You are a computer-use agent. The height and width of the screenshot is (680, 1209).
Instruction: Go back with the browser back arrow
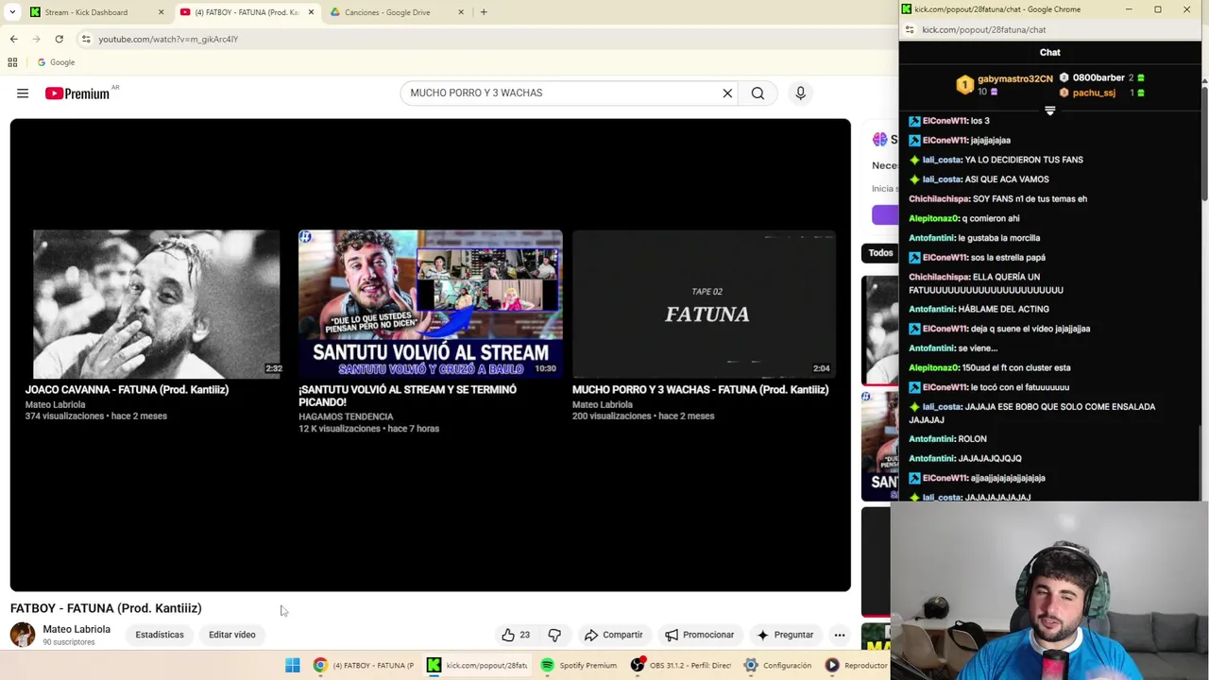pyautogui.click(x=13, y=39)
